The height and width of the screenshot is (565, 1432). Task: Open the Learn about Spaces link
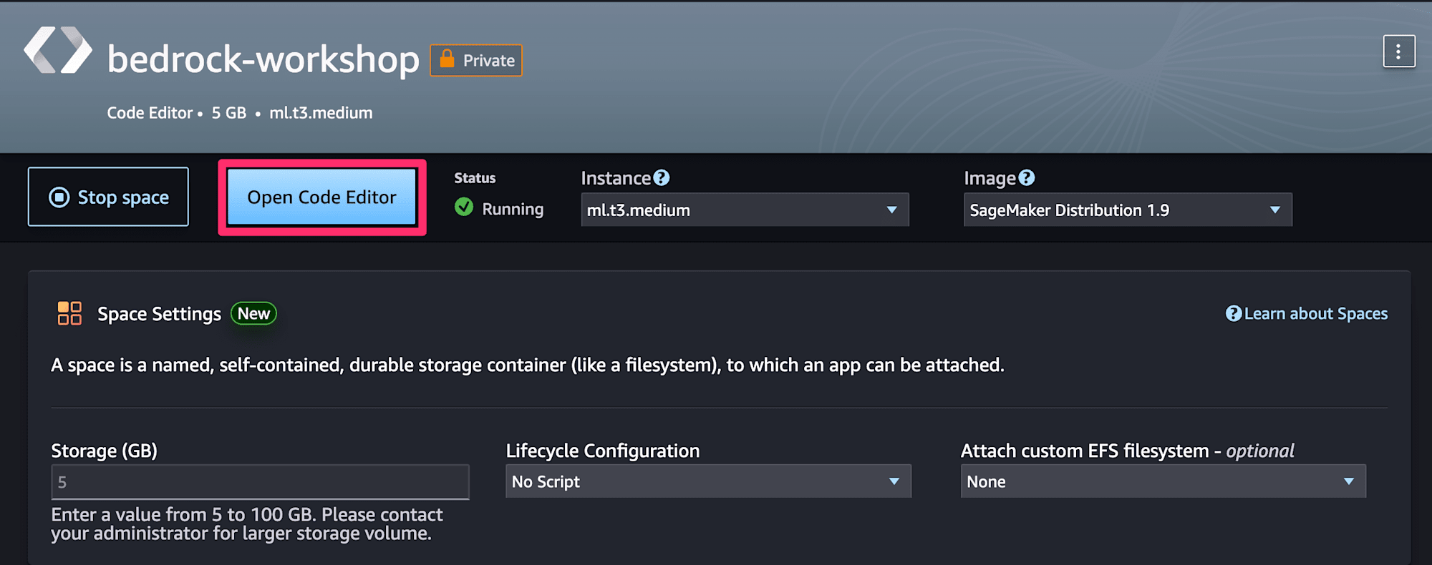[x=1307, y=313]
